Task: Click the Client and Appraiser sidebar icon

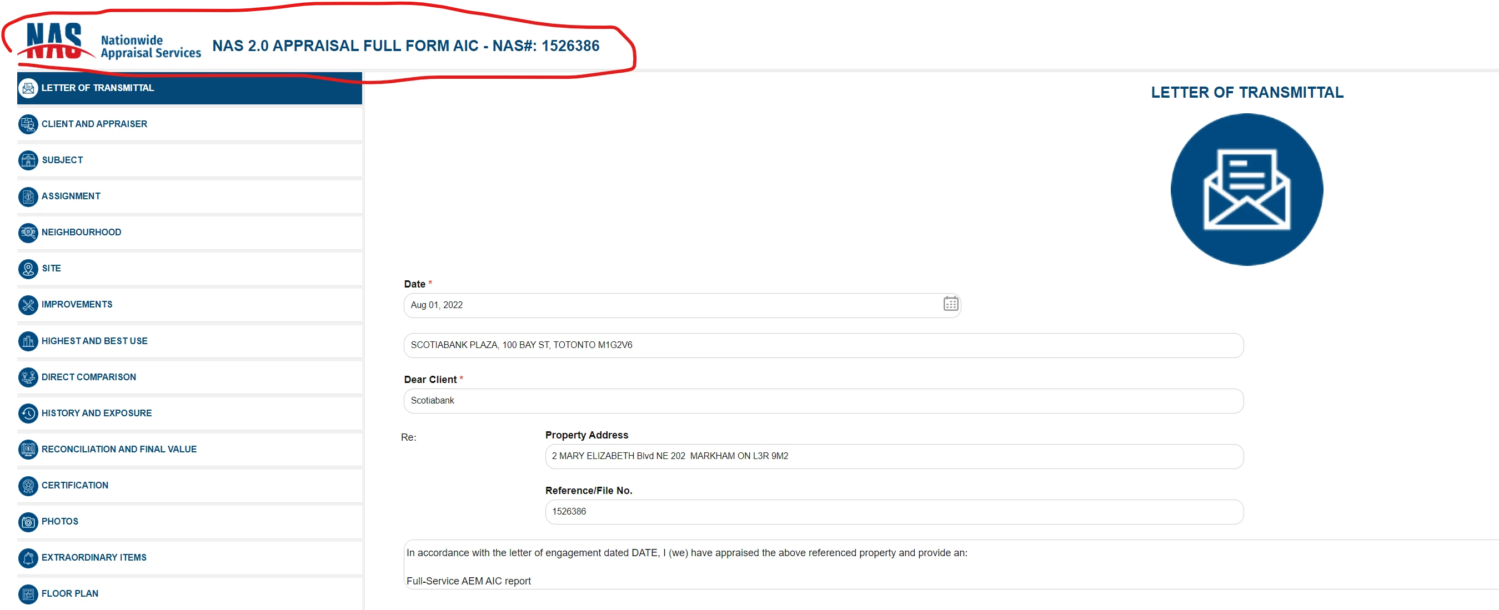Action: point(28,124)
